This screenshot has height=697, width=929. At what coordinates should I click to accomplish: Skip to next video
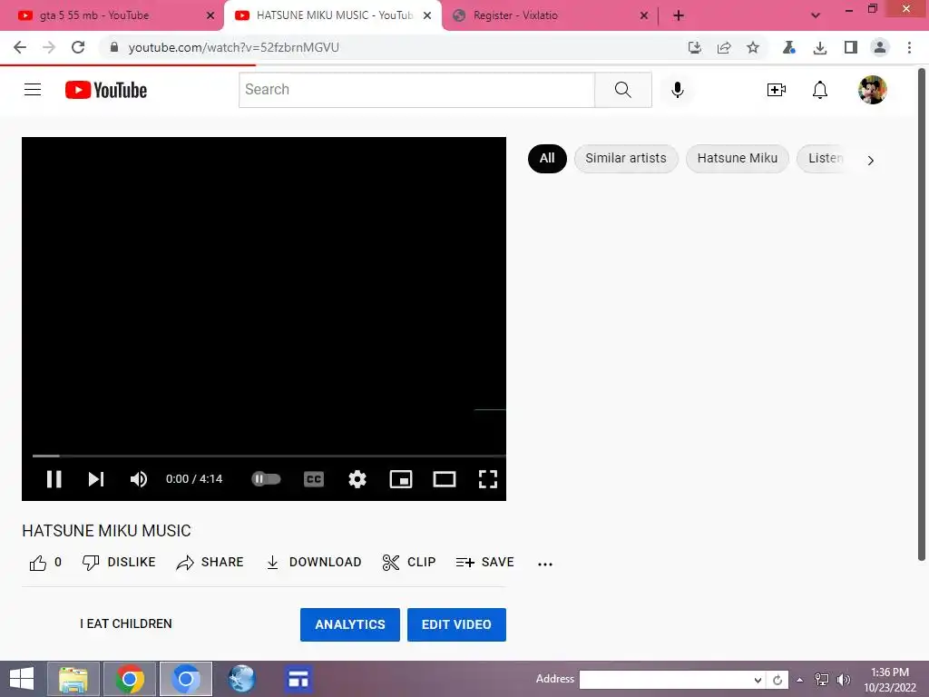(x=96, y=479)
